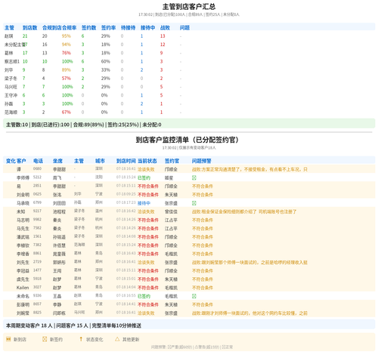The height and width of the screenshot is (364, 378).
Task: Click the 60% signing rate value
Action: (x=106, y=61)
